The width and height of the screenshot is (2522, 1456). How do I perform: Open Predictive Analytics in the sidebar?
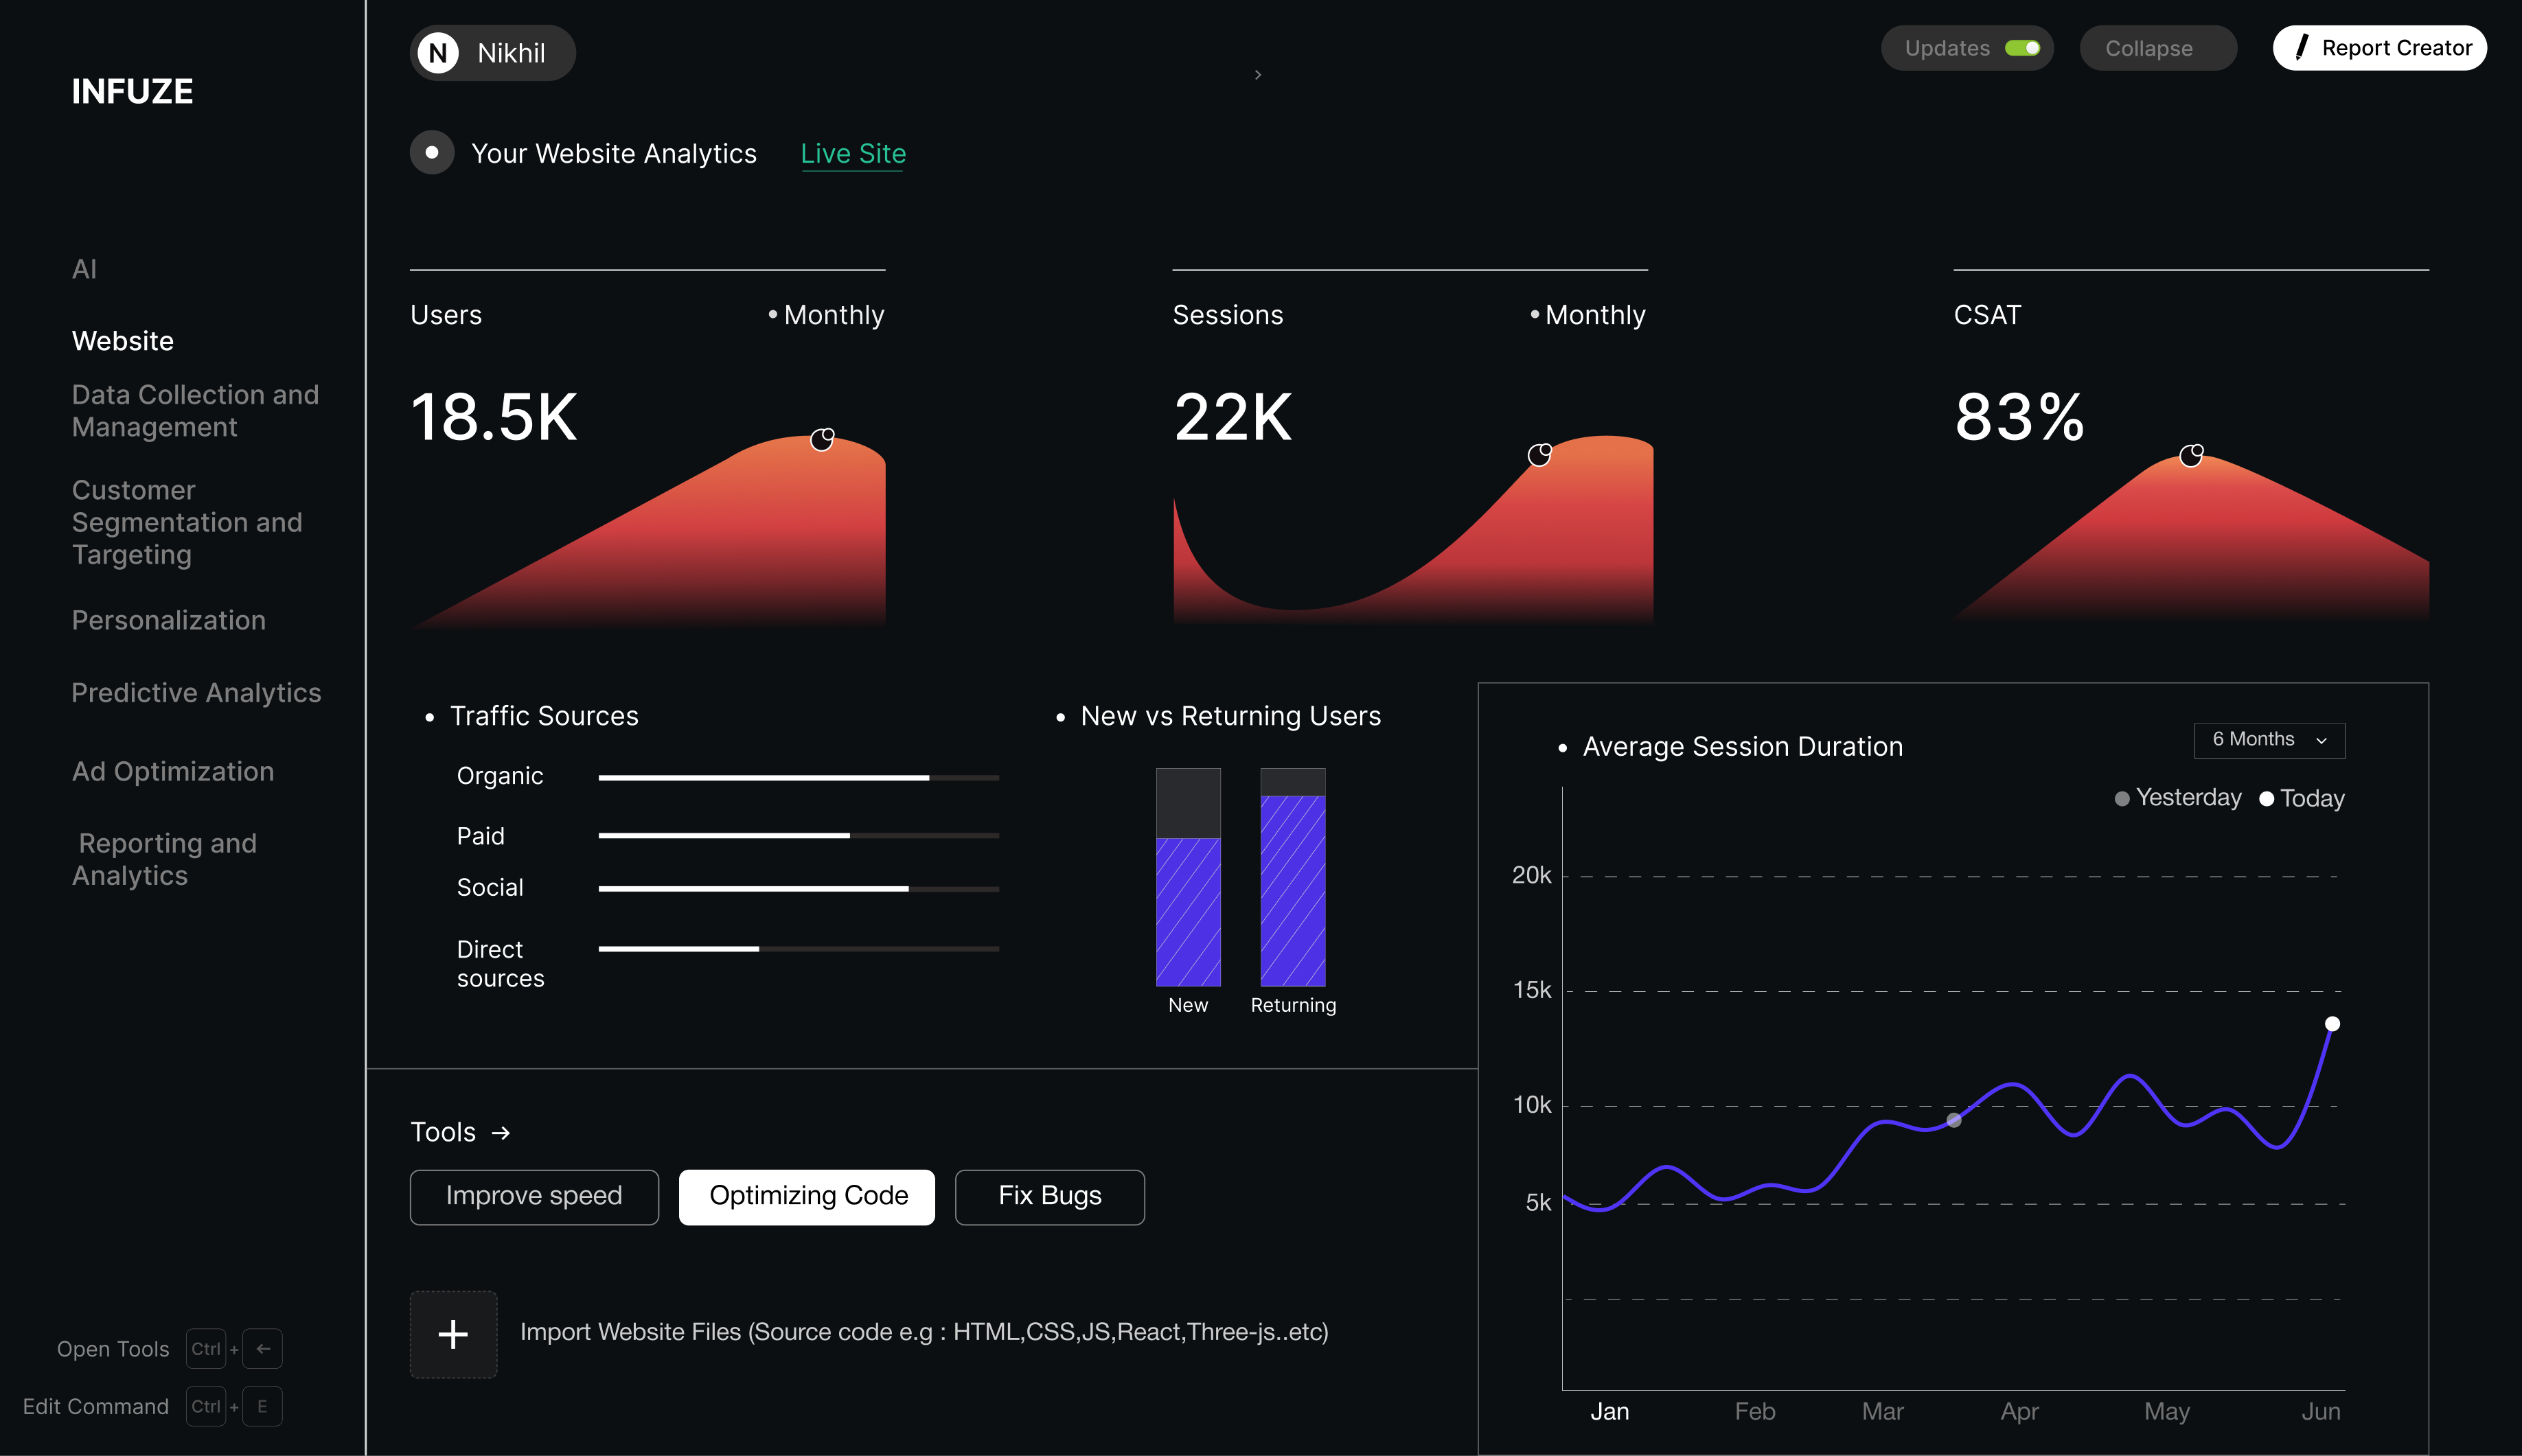click(196, 693)
